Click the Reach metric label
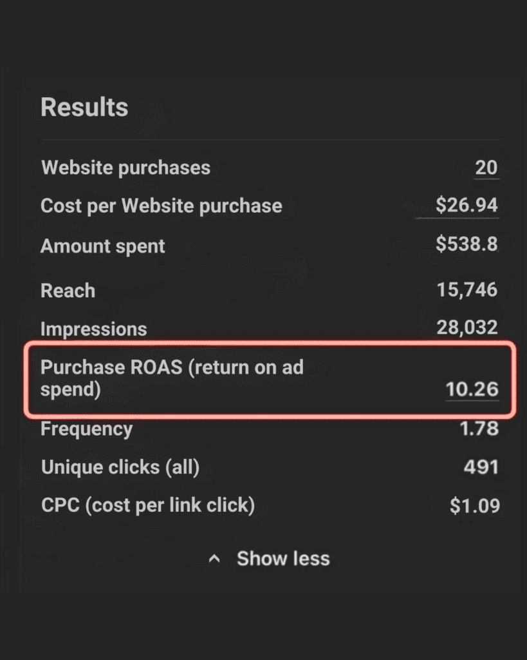 pyautogui.click(x=68, y=290)
